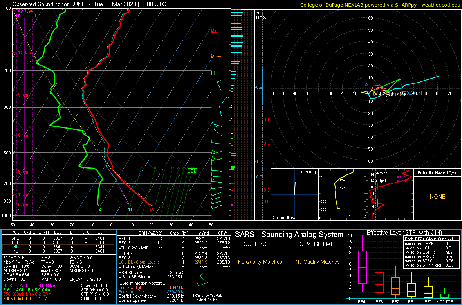Click the SHIP = 0.0 value
This screenshot has width=462, height=305.
91,298
